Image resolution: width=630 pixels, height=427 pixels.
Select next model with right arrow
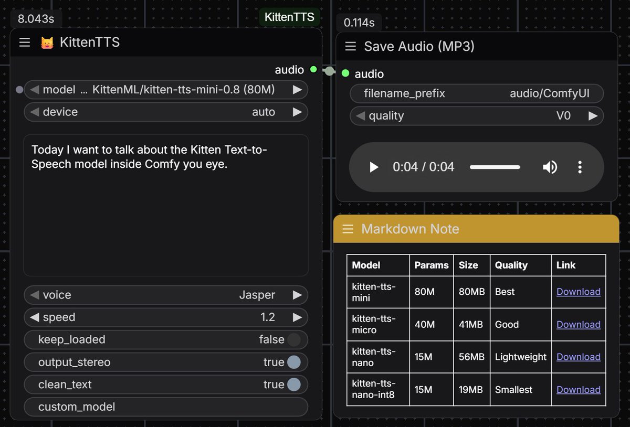[297, 90]
